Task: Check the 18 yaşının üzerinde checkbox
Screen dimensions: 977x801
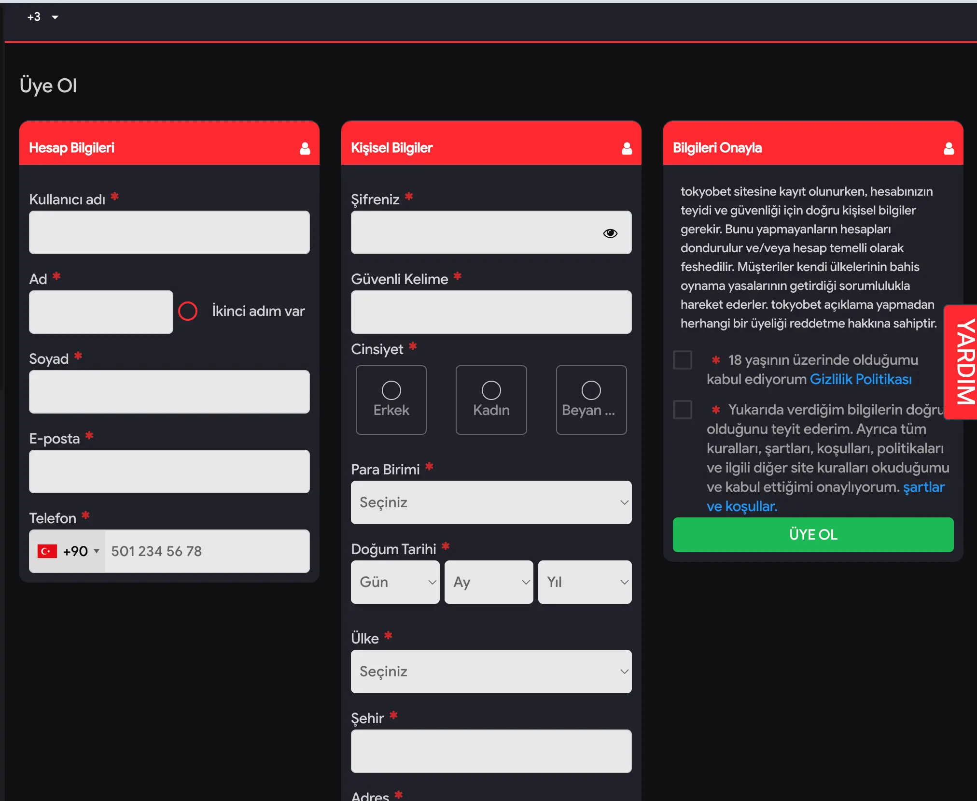Action: [683, 360]
